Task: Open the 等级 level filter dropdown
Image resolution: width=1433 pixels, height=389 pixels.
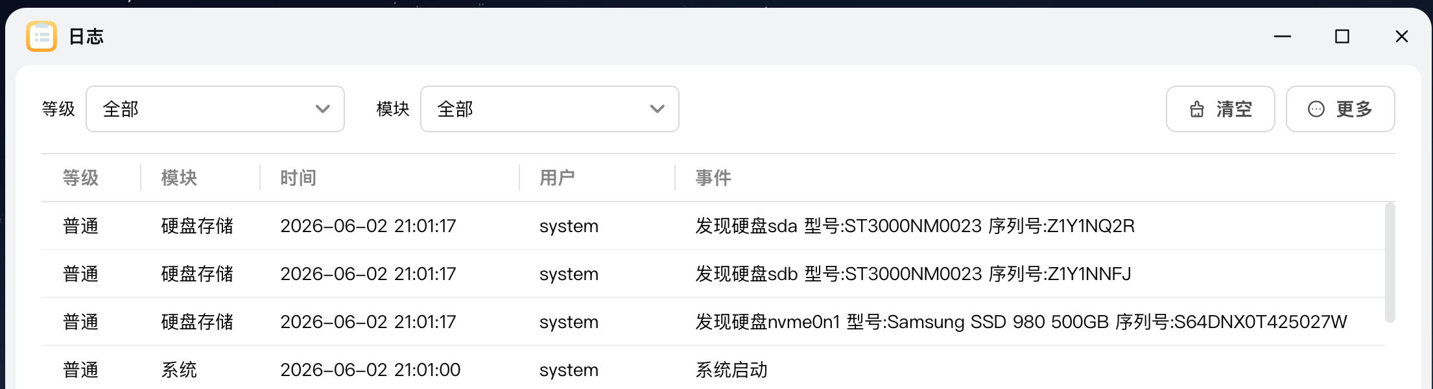Action: [x=215, y=109]
